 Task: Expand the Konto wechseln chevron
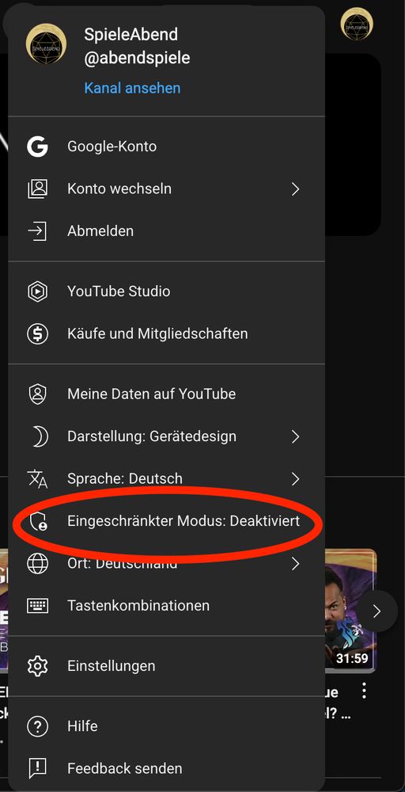point(296,189)
